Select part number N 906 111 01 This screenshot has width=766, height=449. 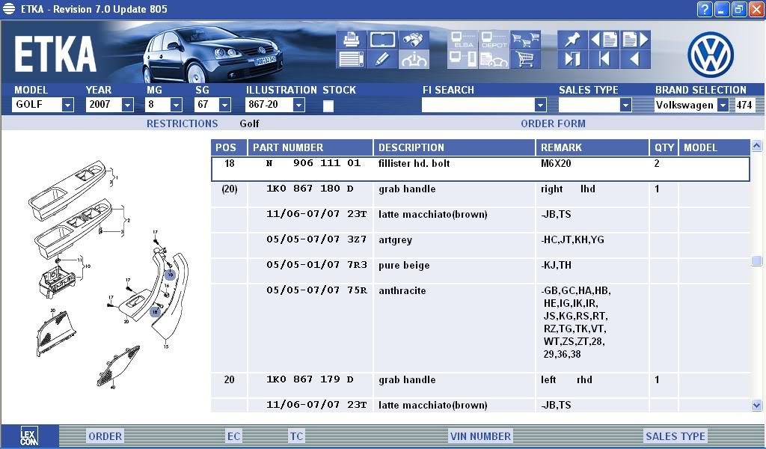(313, 163)
